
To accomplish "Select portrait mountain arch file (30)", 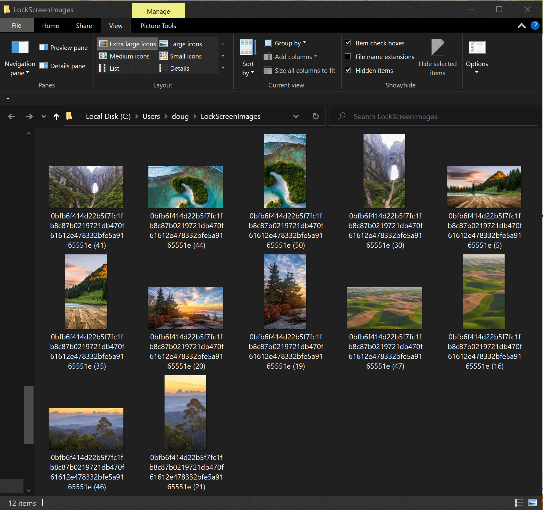I will pyautogui.click(x=385, y=171).
